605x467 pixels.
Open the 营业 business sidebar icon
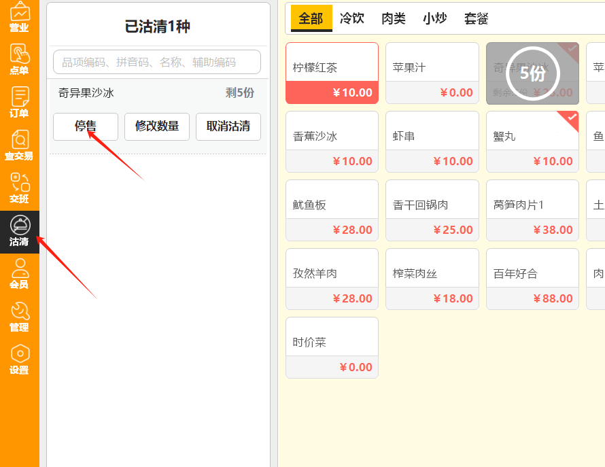[19, 17]
